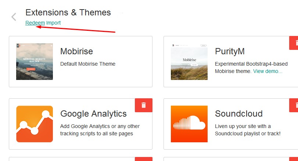The image size is (298, 161).
Task: Click the Google Analytics logo icon
Action: click(35, 124)
